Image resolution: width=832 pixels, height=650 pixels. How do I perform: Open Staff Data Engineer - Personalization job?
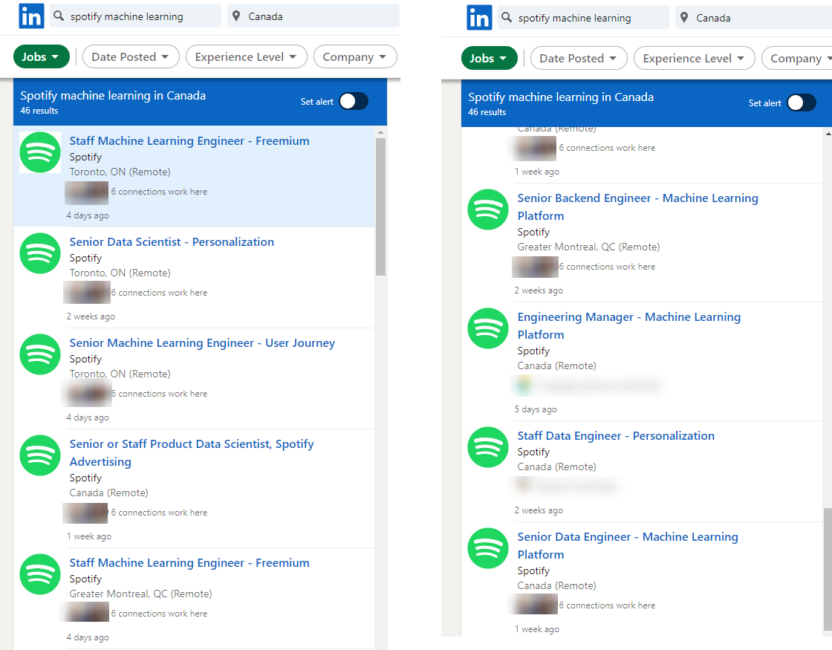pyautogui.click(x=616, y=435)
